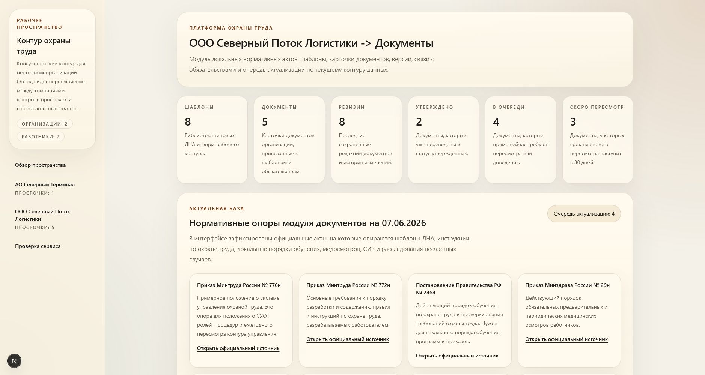Open official source for Приказ № 772н
This screenshot has height=375, width=705.
(348, 339)
